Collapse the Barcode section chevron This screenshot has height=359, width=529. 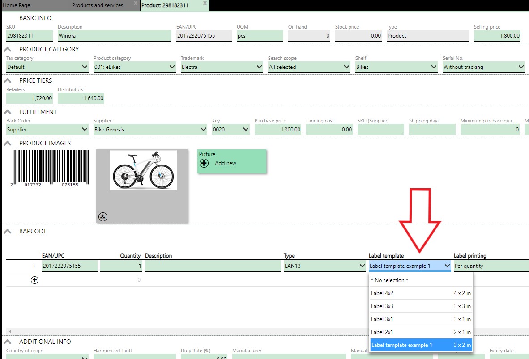[8, 232]
